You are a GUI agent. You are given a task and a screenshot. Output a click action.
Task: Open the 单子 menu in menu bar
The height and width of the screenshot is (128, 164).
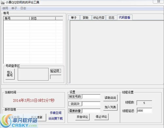pyautogui.click(x=14, y=8)
